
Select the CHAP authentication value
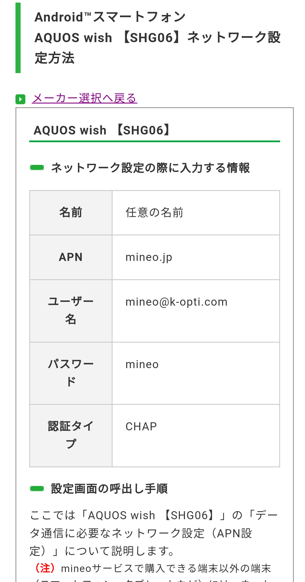[141, 427]
